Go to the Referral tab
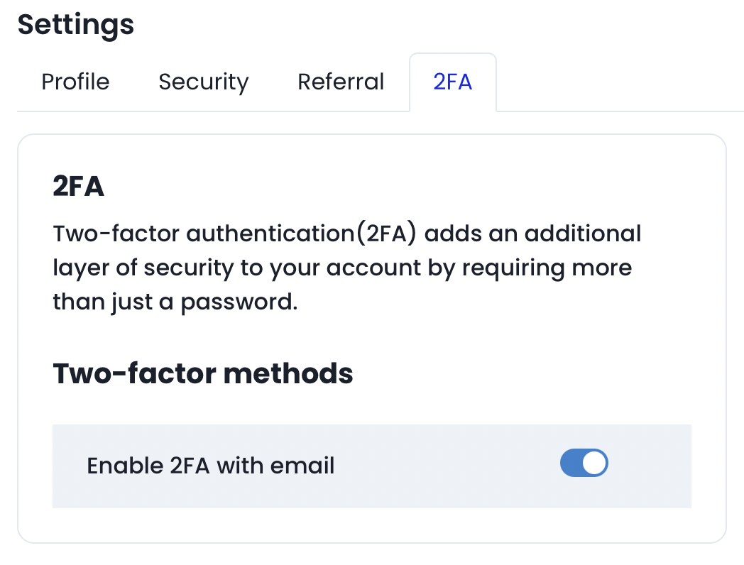The height and width of the screenshot is (565, 744). 341,82
